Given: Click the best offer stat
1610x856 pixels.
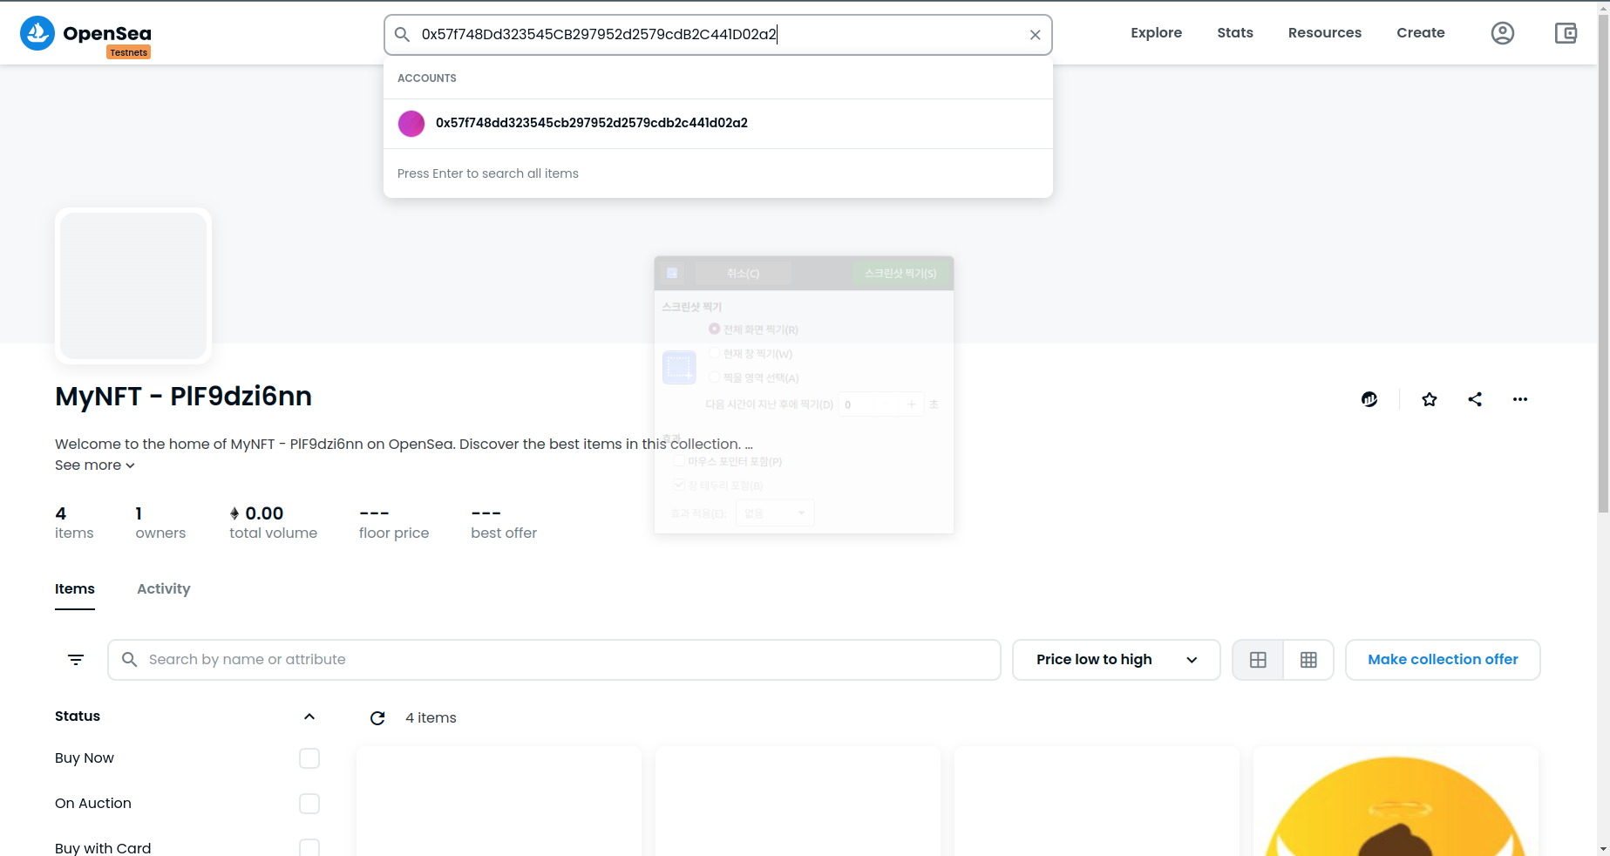Looking at the screenshot, I should (504, 523).
